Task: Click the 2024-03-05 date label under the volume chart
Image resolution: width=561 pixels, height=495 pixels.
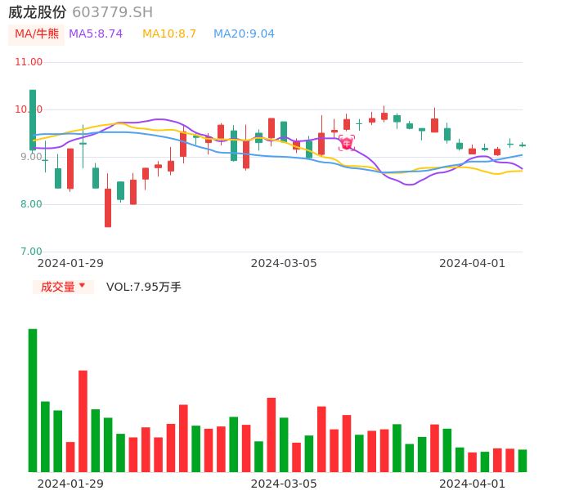Action: (284, 484)
